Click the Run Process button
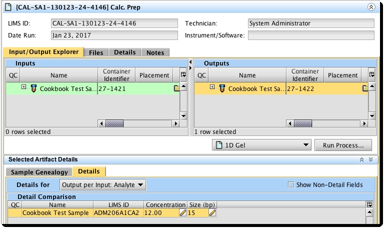Screen dimensions: 385x229 343,145
